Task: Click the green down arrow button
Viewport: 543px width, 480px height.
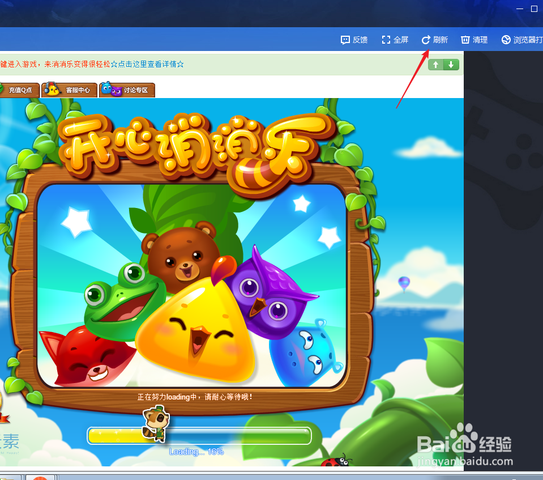Action: tap(451, 65)
